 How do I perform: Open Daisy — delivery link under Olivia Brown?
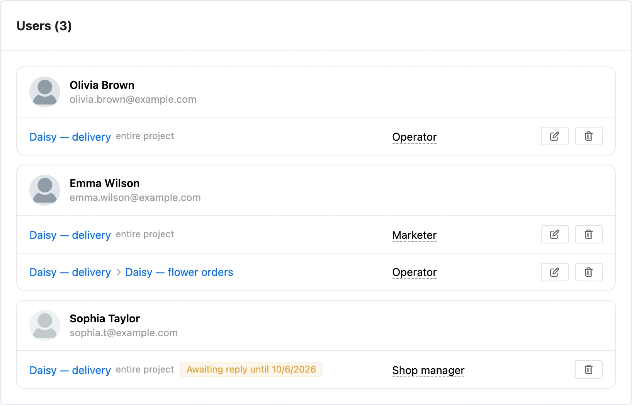pyautogui.click(x=70, y=137)
